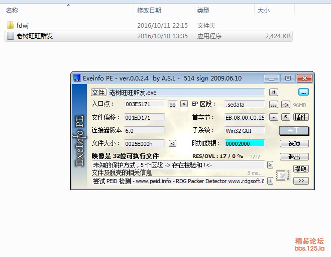Click the notepad stamp icon near 8 ms
331x257 pixels.
(282, 176)
